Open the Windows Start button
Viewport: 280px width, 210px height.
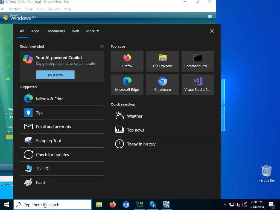click(x=7, y=205)
